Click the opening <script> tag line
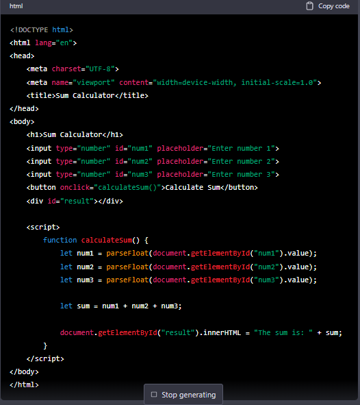This screenshot has height=405, width=360. click(x=43, y=228)
